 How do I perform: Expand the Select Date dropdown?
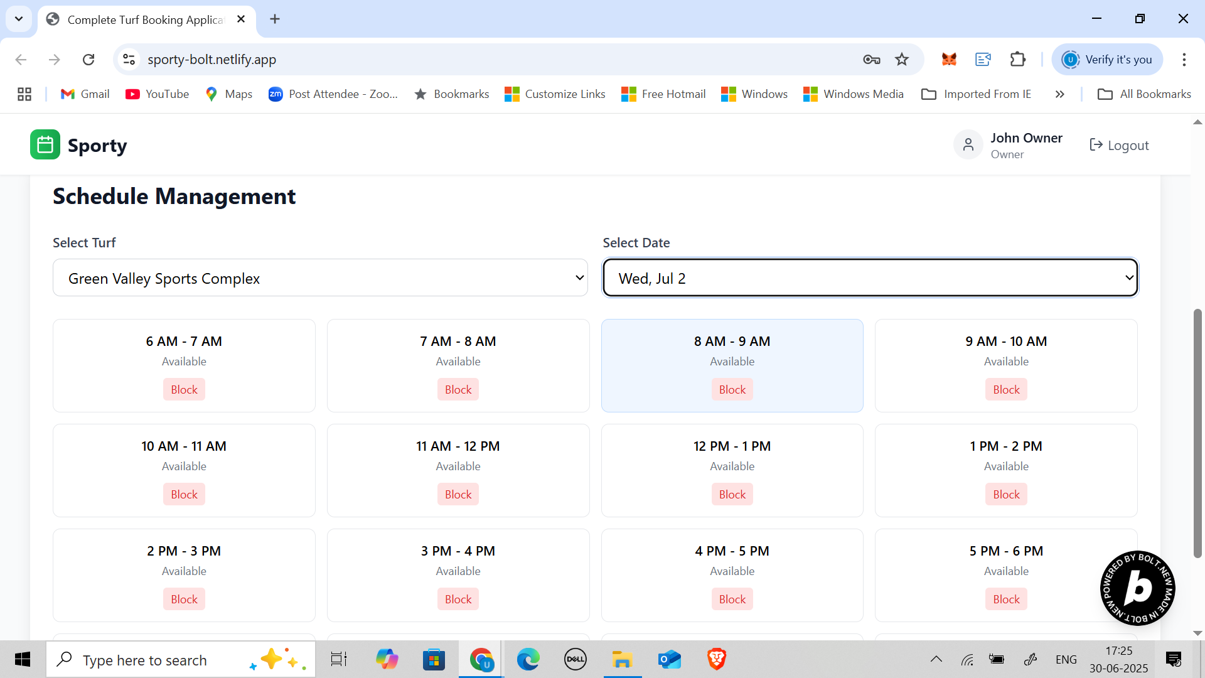[x=870, y=278]
